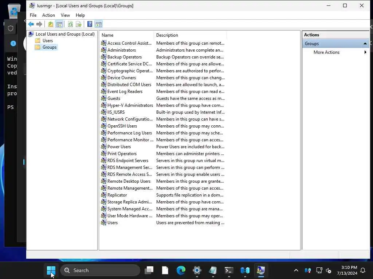The height and width of the screenshot is (279, 373).
Task: Click the lusrmgr title bar icon
Action: pos(32,5)
